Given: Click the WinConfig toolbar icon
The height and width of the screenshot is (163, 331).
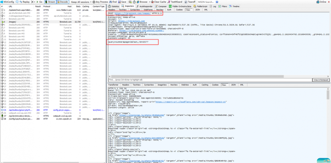Looking at the screenshot, I should [7, 2].
